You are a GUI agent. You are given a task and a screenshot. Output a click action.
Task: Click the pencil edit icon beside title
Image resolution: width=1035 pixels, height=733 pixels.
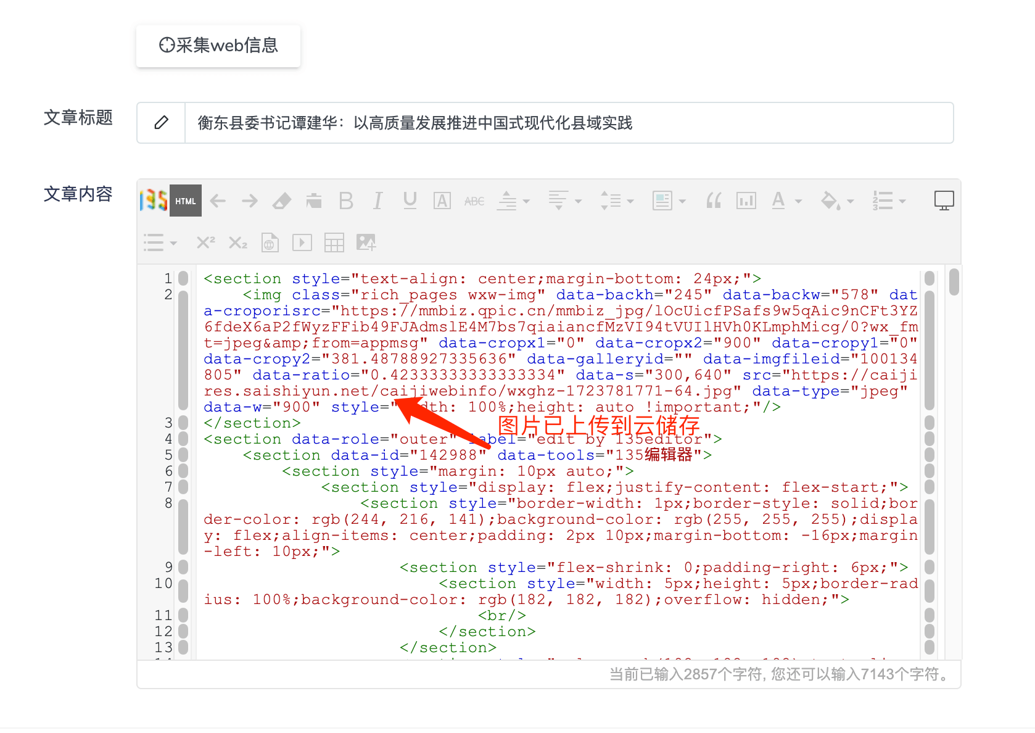point(161,123)
